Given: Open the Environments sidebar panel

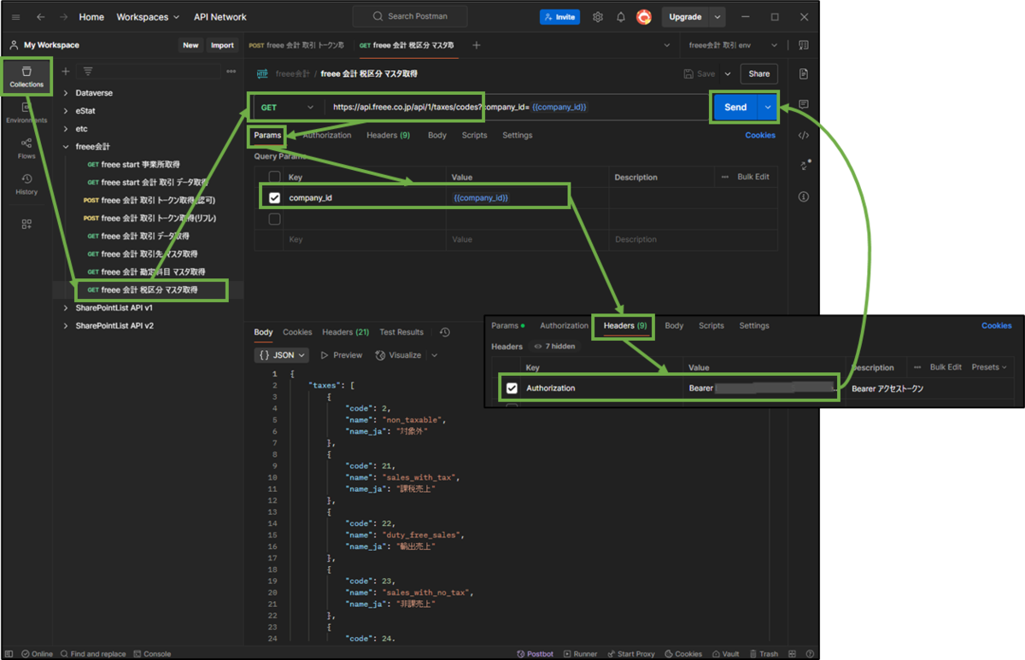Looking at the screenshot, I should (26, 113).
